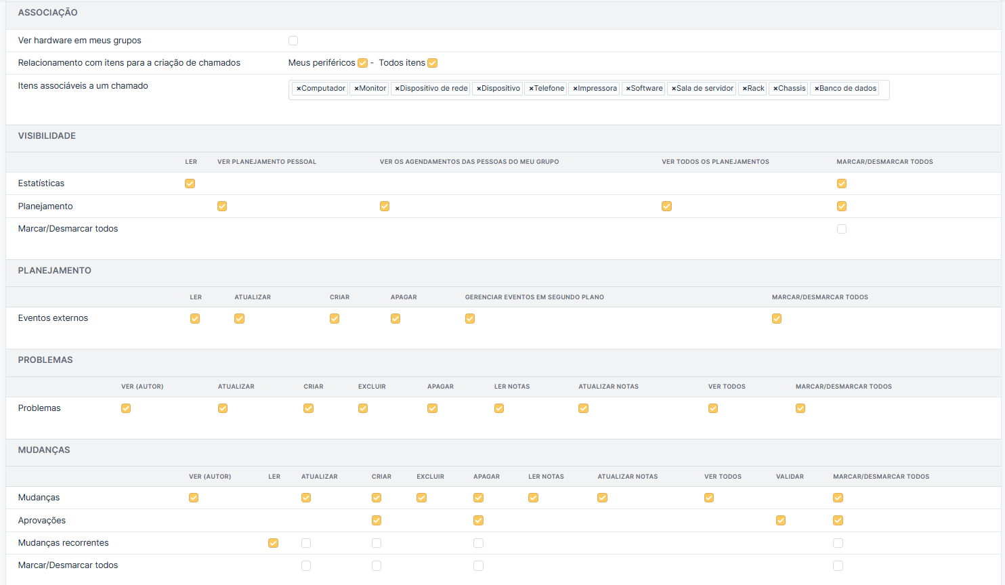The image size is (1005, 585).
Task: Delete the Banco de dados tag via ×
Action: tap(817, 89)
